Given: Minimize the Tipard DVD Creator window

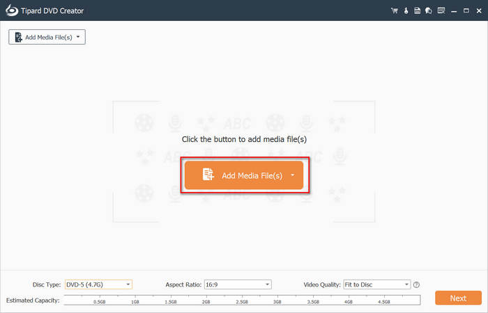Looking at the screenshot, I should coord(454,11).
